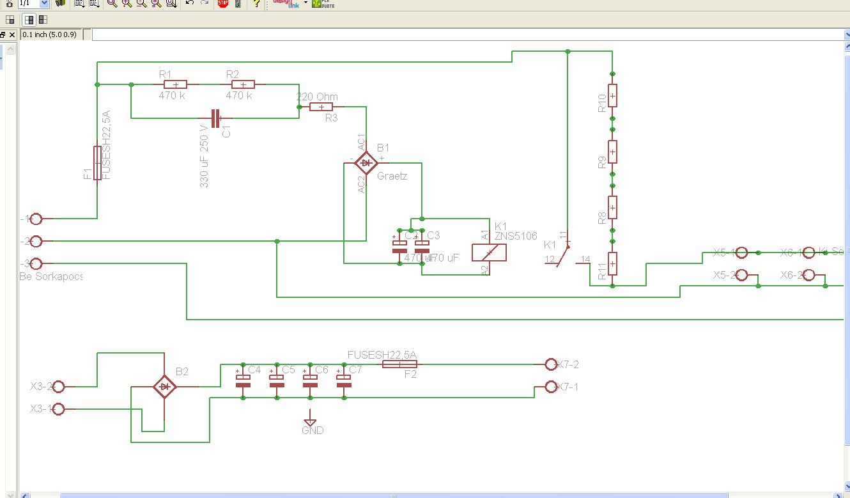
Task: Open help with the question mark icon
Action: (x=256, y=3)
